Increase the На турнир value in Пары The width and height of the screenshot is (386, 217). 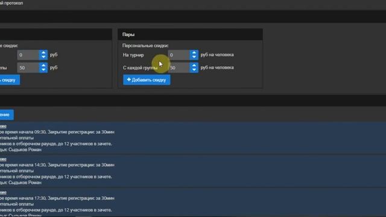pos(194,52)
